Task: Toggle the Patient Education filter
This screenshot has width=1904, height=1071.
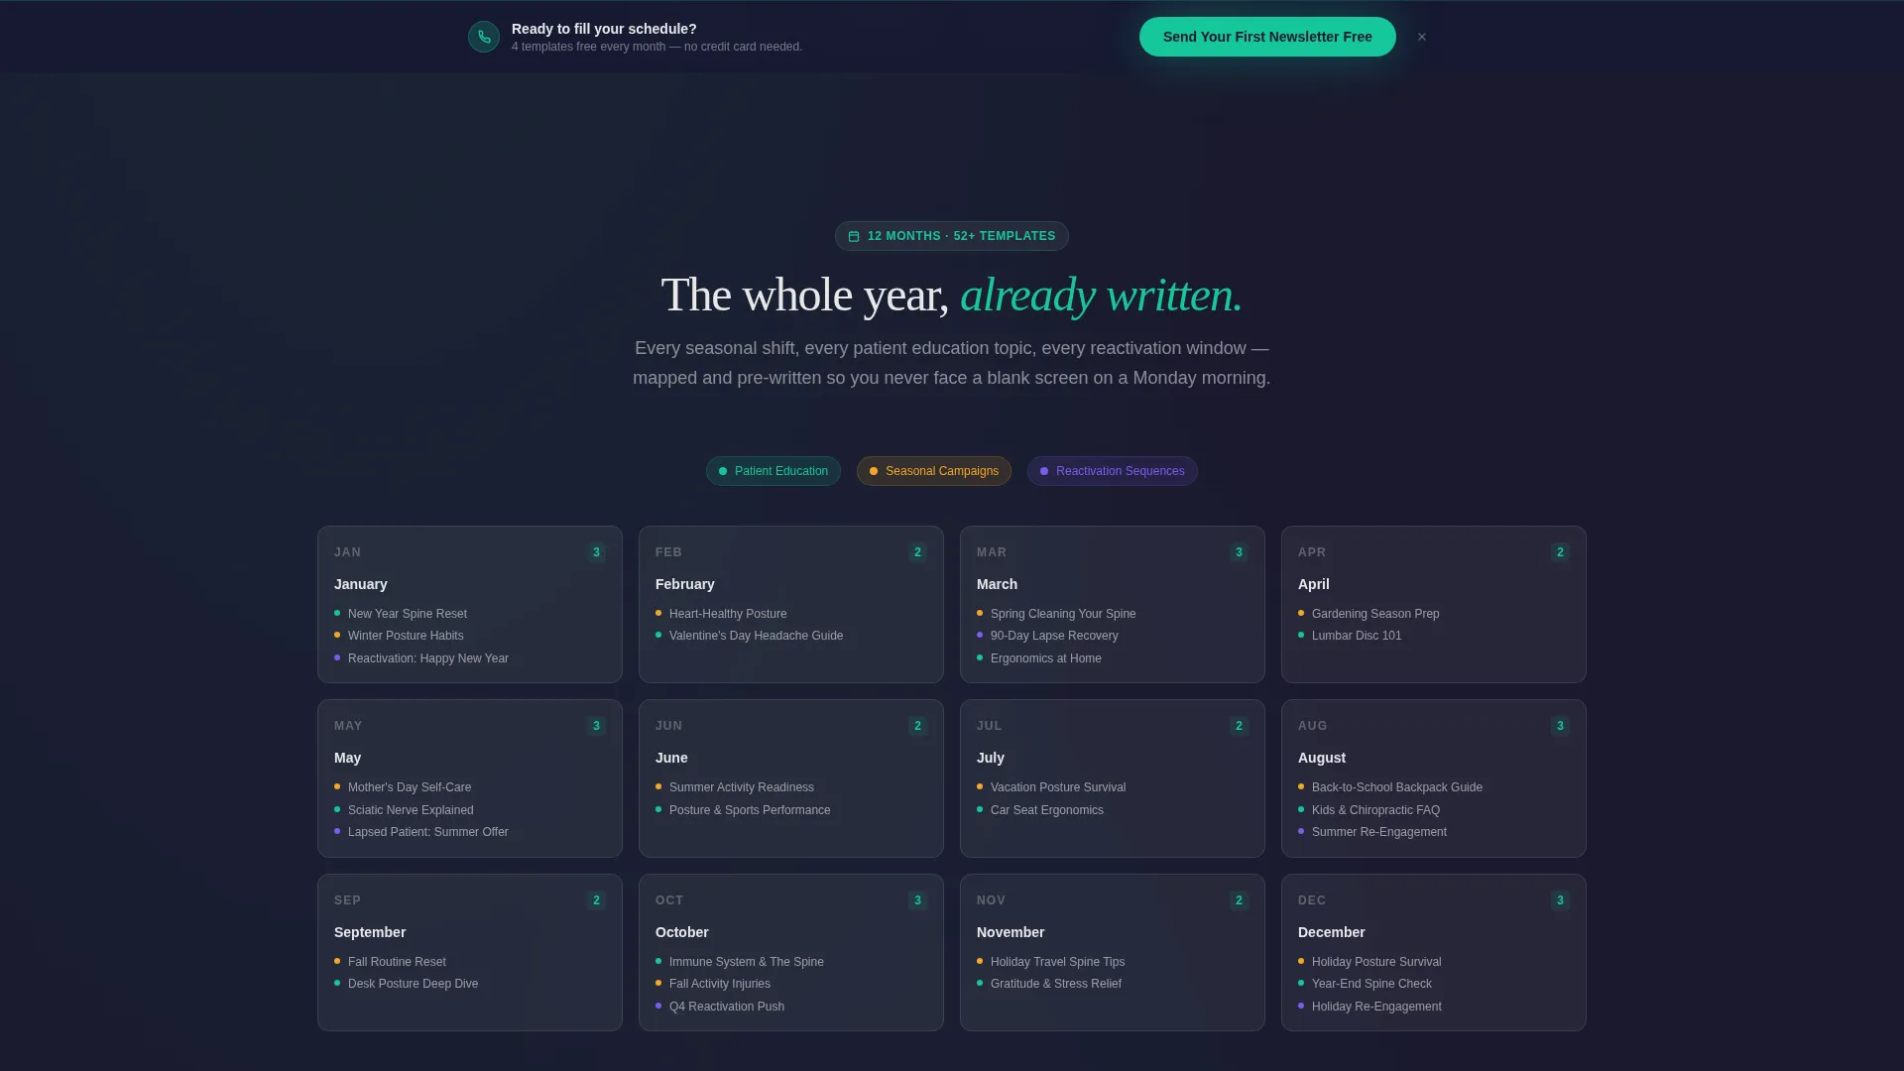Action: (x=773, y=471)
